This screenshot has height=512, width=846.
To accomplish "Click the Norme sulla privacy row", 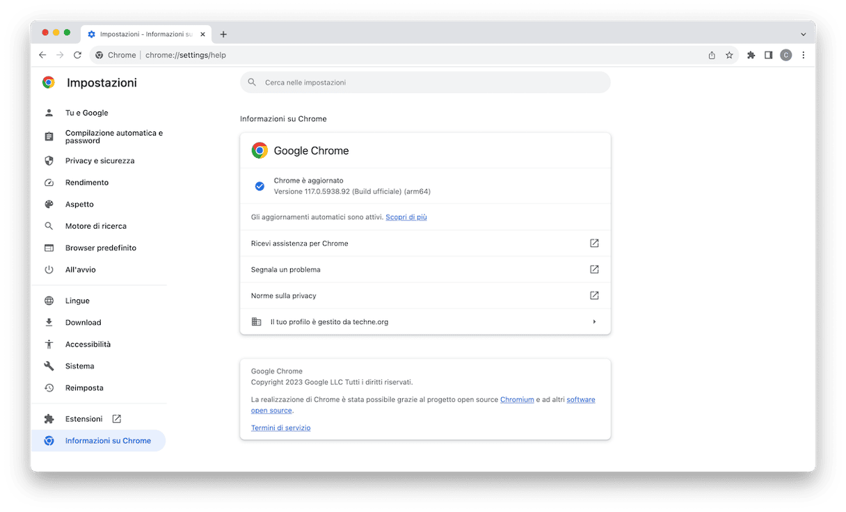I will [425, 296].
